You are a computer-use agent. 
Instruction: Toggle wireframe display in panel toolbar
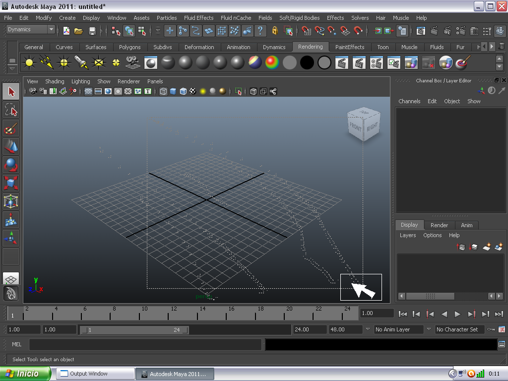[163, 91]
